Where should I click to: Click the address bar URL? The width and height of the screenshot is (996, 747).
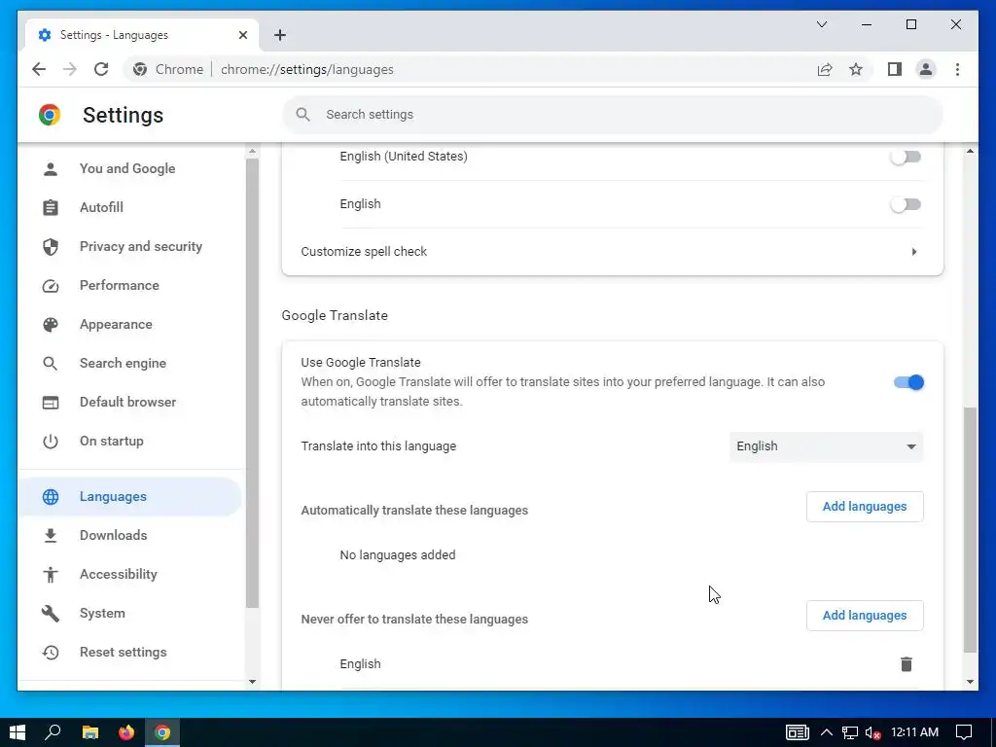(x=306, y=69)
